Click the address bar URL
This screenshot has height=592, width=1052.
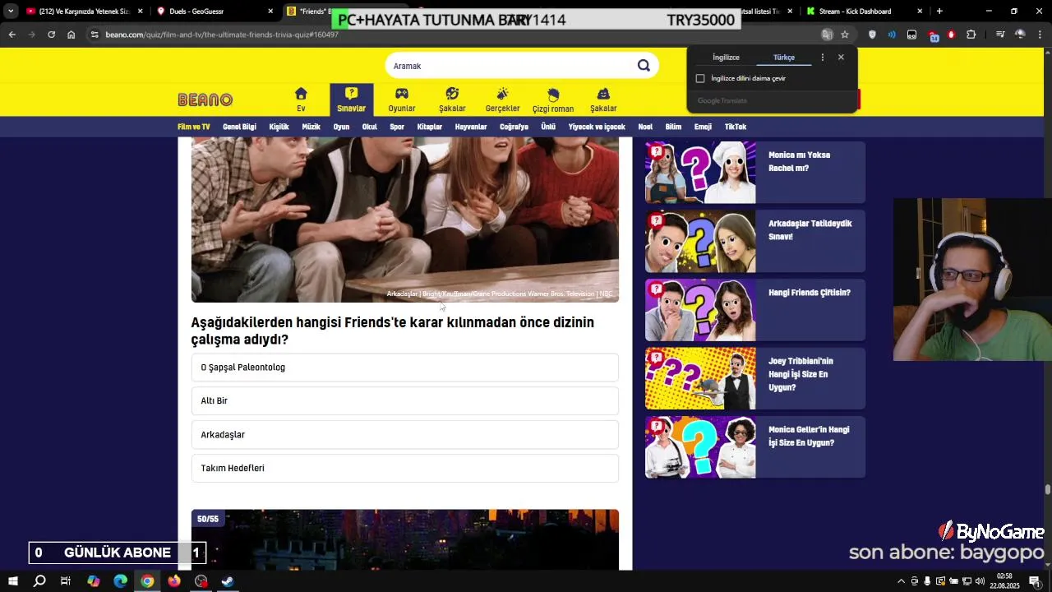coord(222,35)
